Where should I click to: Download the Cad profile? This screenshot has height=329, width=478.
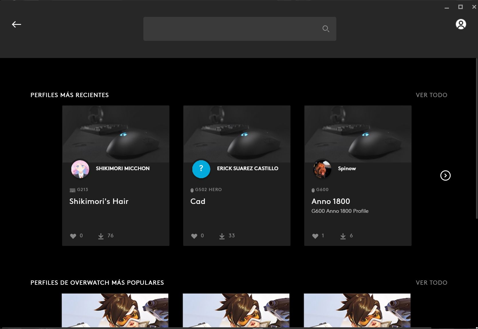pyautogui.click(x=222, y=236)
